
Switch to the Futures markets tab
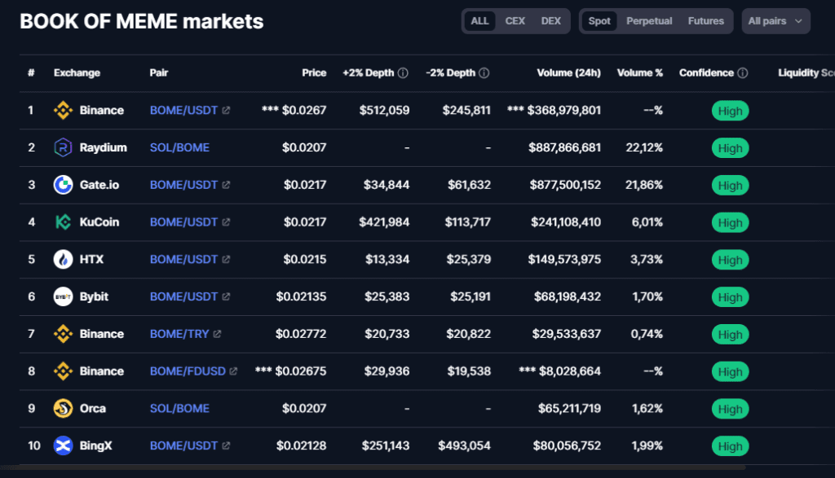(705, 21)
